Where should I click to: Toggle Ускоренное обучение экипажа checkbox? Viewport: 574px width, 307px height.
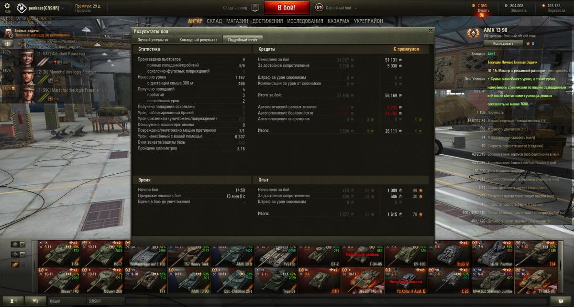(x=23, y=42)
